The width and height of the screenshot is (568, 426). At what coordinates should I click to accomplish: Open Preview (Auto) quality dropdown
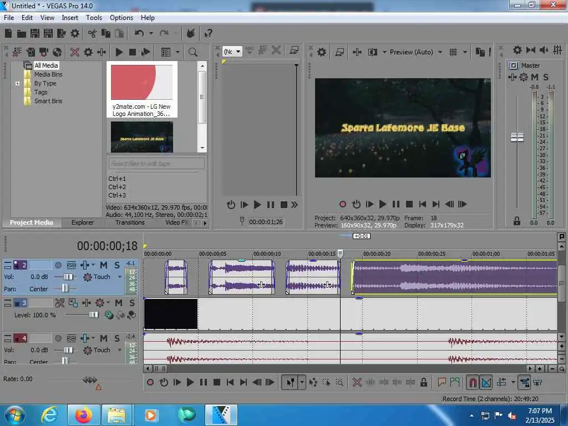pyautogui.click(x=440, y=52)
